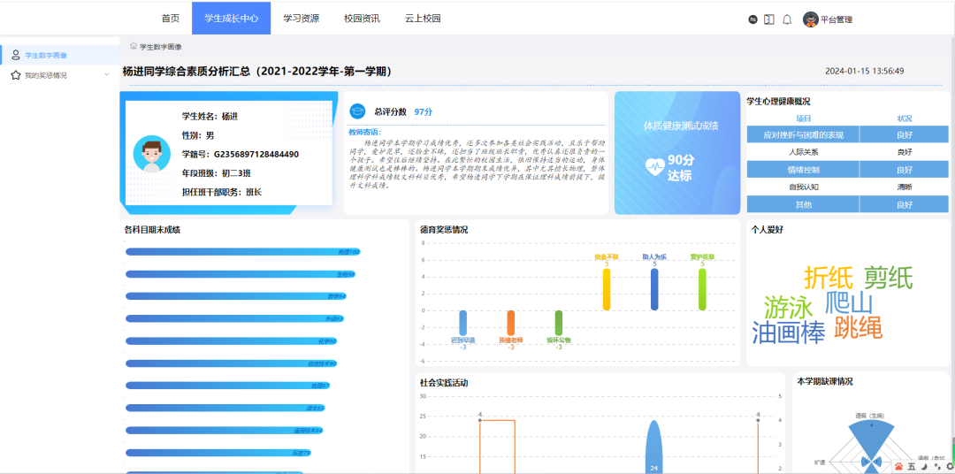955x474 pixels.
Task: Open the 云上校园 navigation link
Action: (423, 19)
